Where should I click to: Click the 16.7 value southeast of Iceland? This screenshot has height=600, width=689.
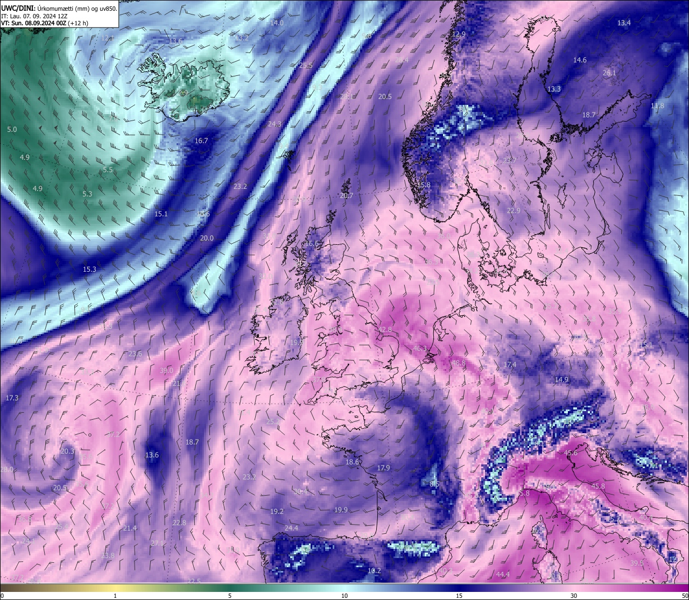coord(201,141)
